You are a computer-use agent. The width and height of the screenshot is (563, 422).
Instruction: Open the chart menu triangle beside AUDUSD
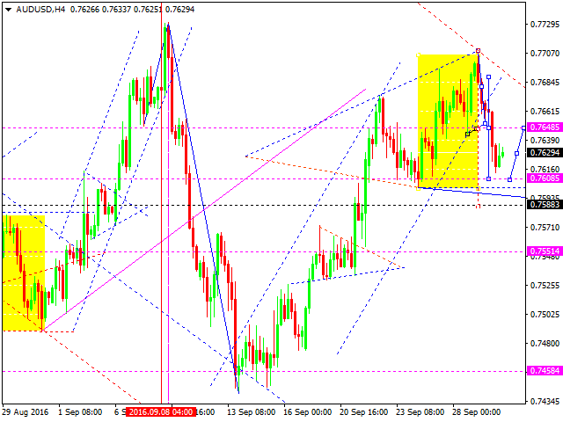tap(8, 10)
